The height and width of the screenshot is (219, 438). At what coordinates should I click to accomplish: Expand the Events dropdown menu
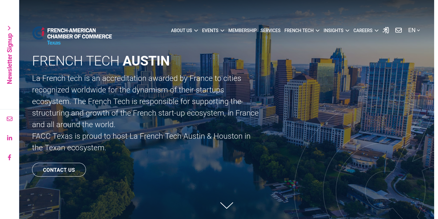point(213,31)
